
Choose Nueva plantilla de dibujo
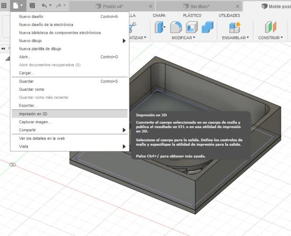[x=70, y=49]
